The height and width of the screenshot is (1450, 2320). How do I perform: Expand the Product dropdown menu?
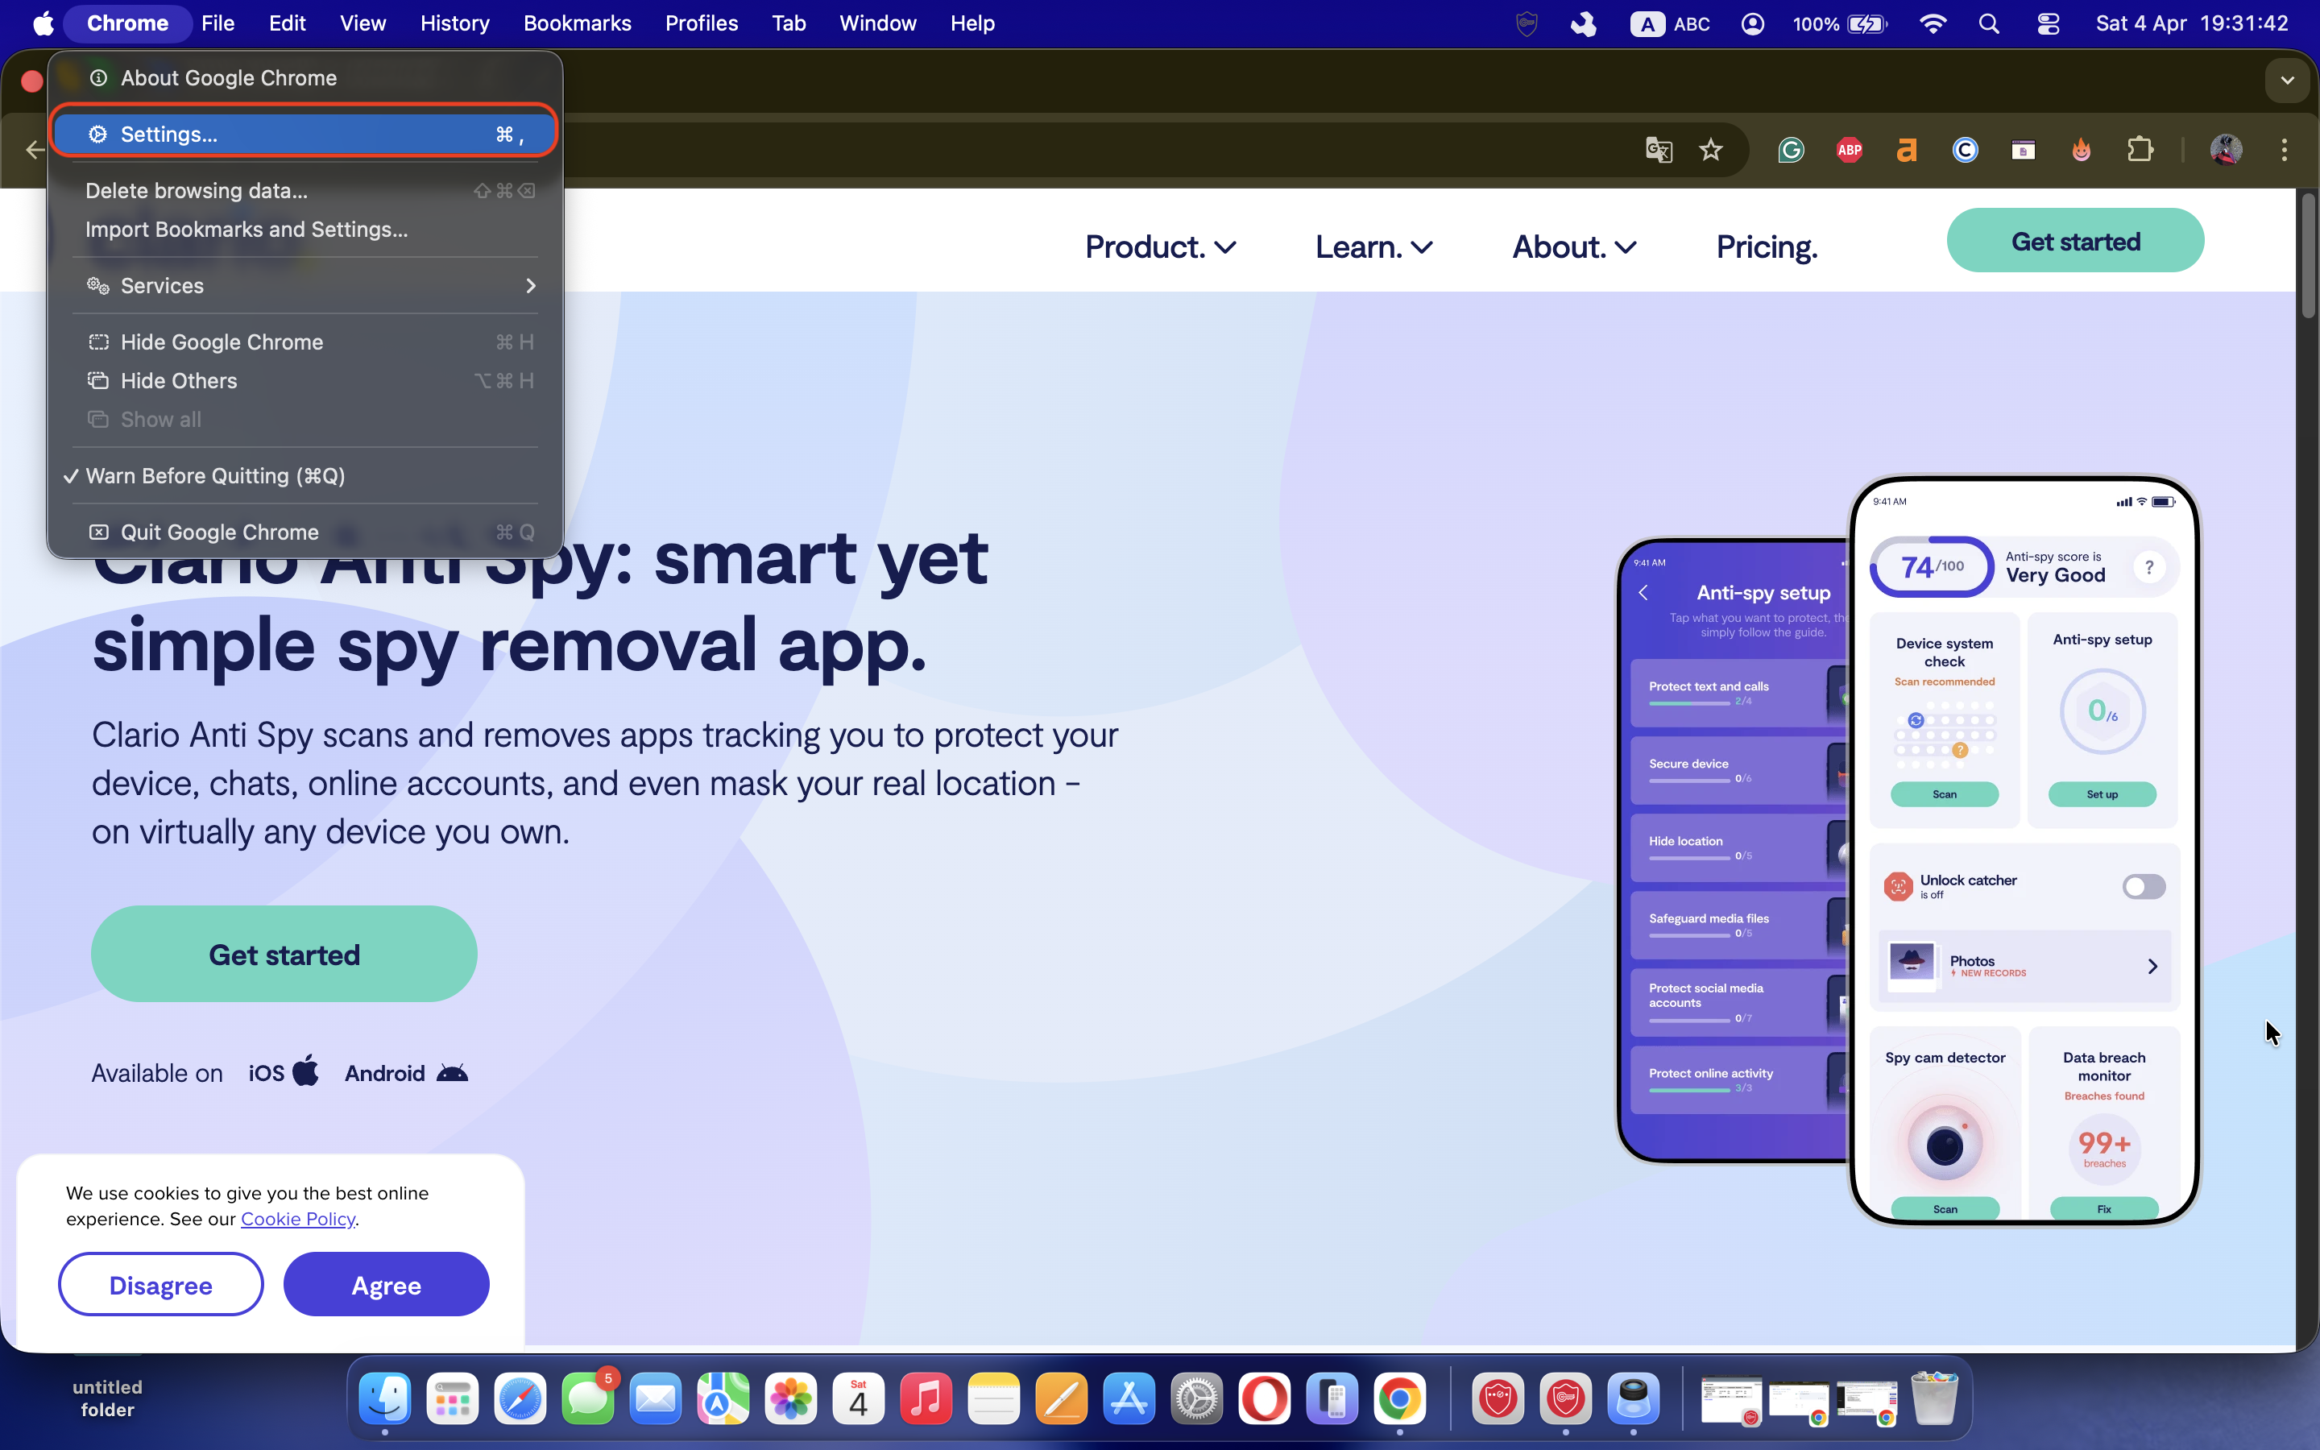(1160, 246)
